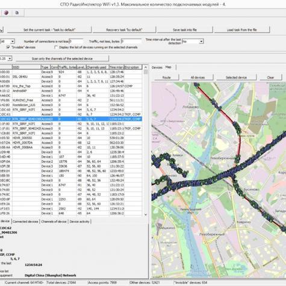Screen dimensions: 286x286
Task: Switch to the Devices tab above the map
Action: pyautogui.click(x=157, y=67)
